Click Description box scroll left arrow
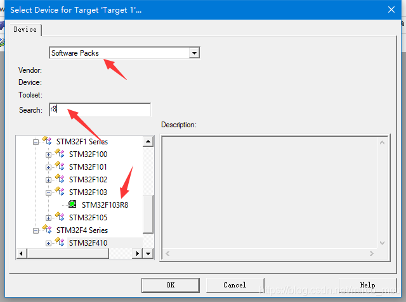The height and width of the screenshot is (302, 406). click(167, 253)
